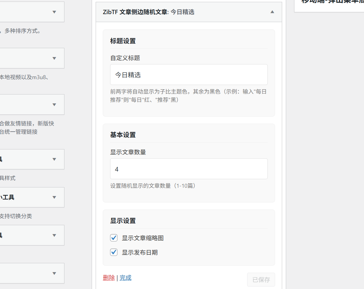Open the dropdown near the 友情链接 description
This screenshot has height=289, width=364.
pyautogui.click(x=54, y=105)
